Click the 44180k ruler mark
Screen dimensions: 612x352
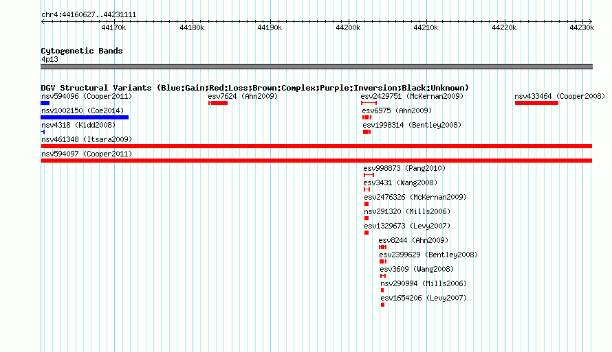[192, 27]
